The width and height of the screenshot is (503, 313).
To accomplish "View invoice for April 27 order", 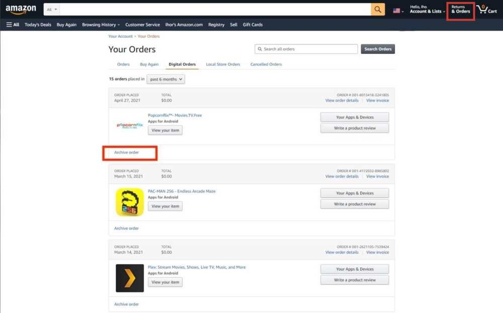I will [x=378, y=100].
